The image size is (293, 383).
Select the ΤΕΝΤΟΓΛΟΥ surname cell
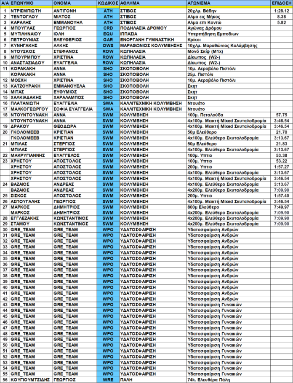point(25,16)
